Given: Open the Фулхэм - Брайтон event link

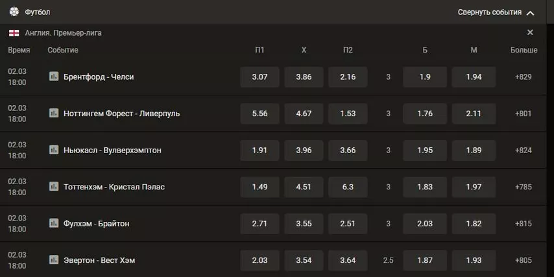Looking at the screenshot, I should (x=97, y=224).
